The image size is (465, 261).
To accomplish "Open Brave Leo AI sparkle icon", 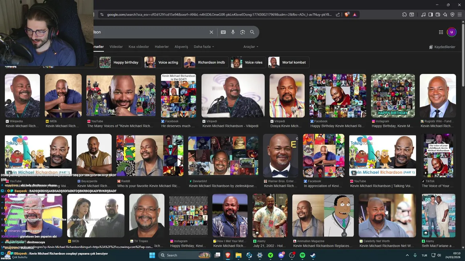I will 445,14.
